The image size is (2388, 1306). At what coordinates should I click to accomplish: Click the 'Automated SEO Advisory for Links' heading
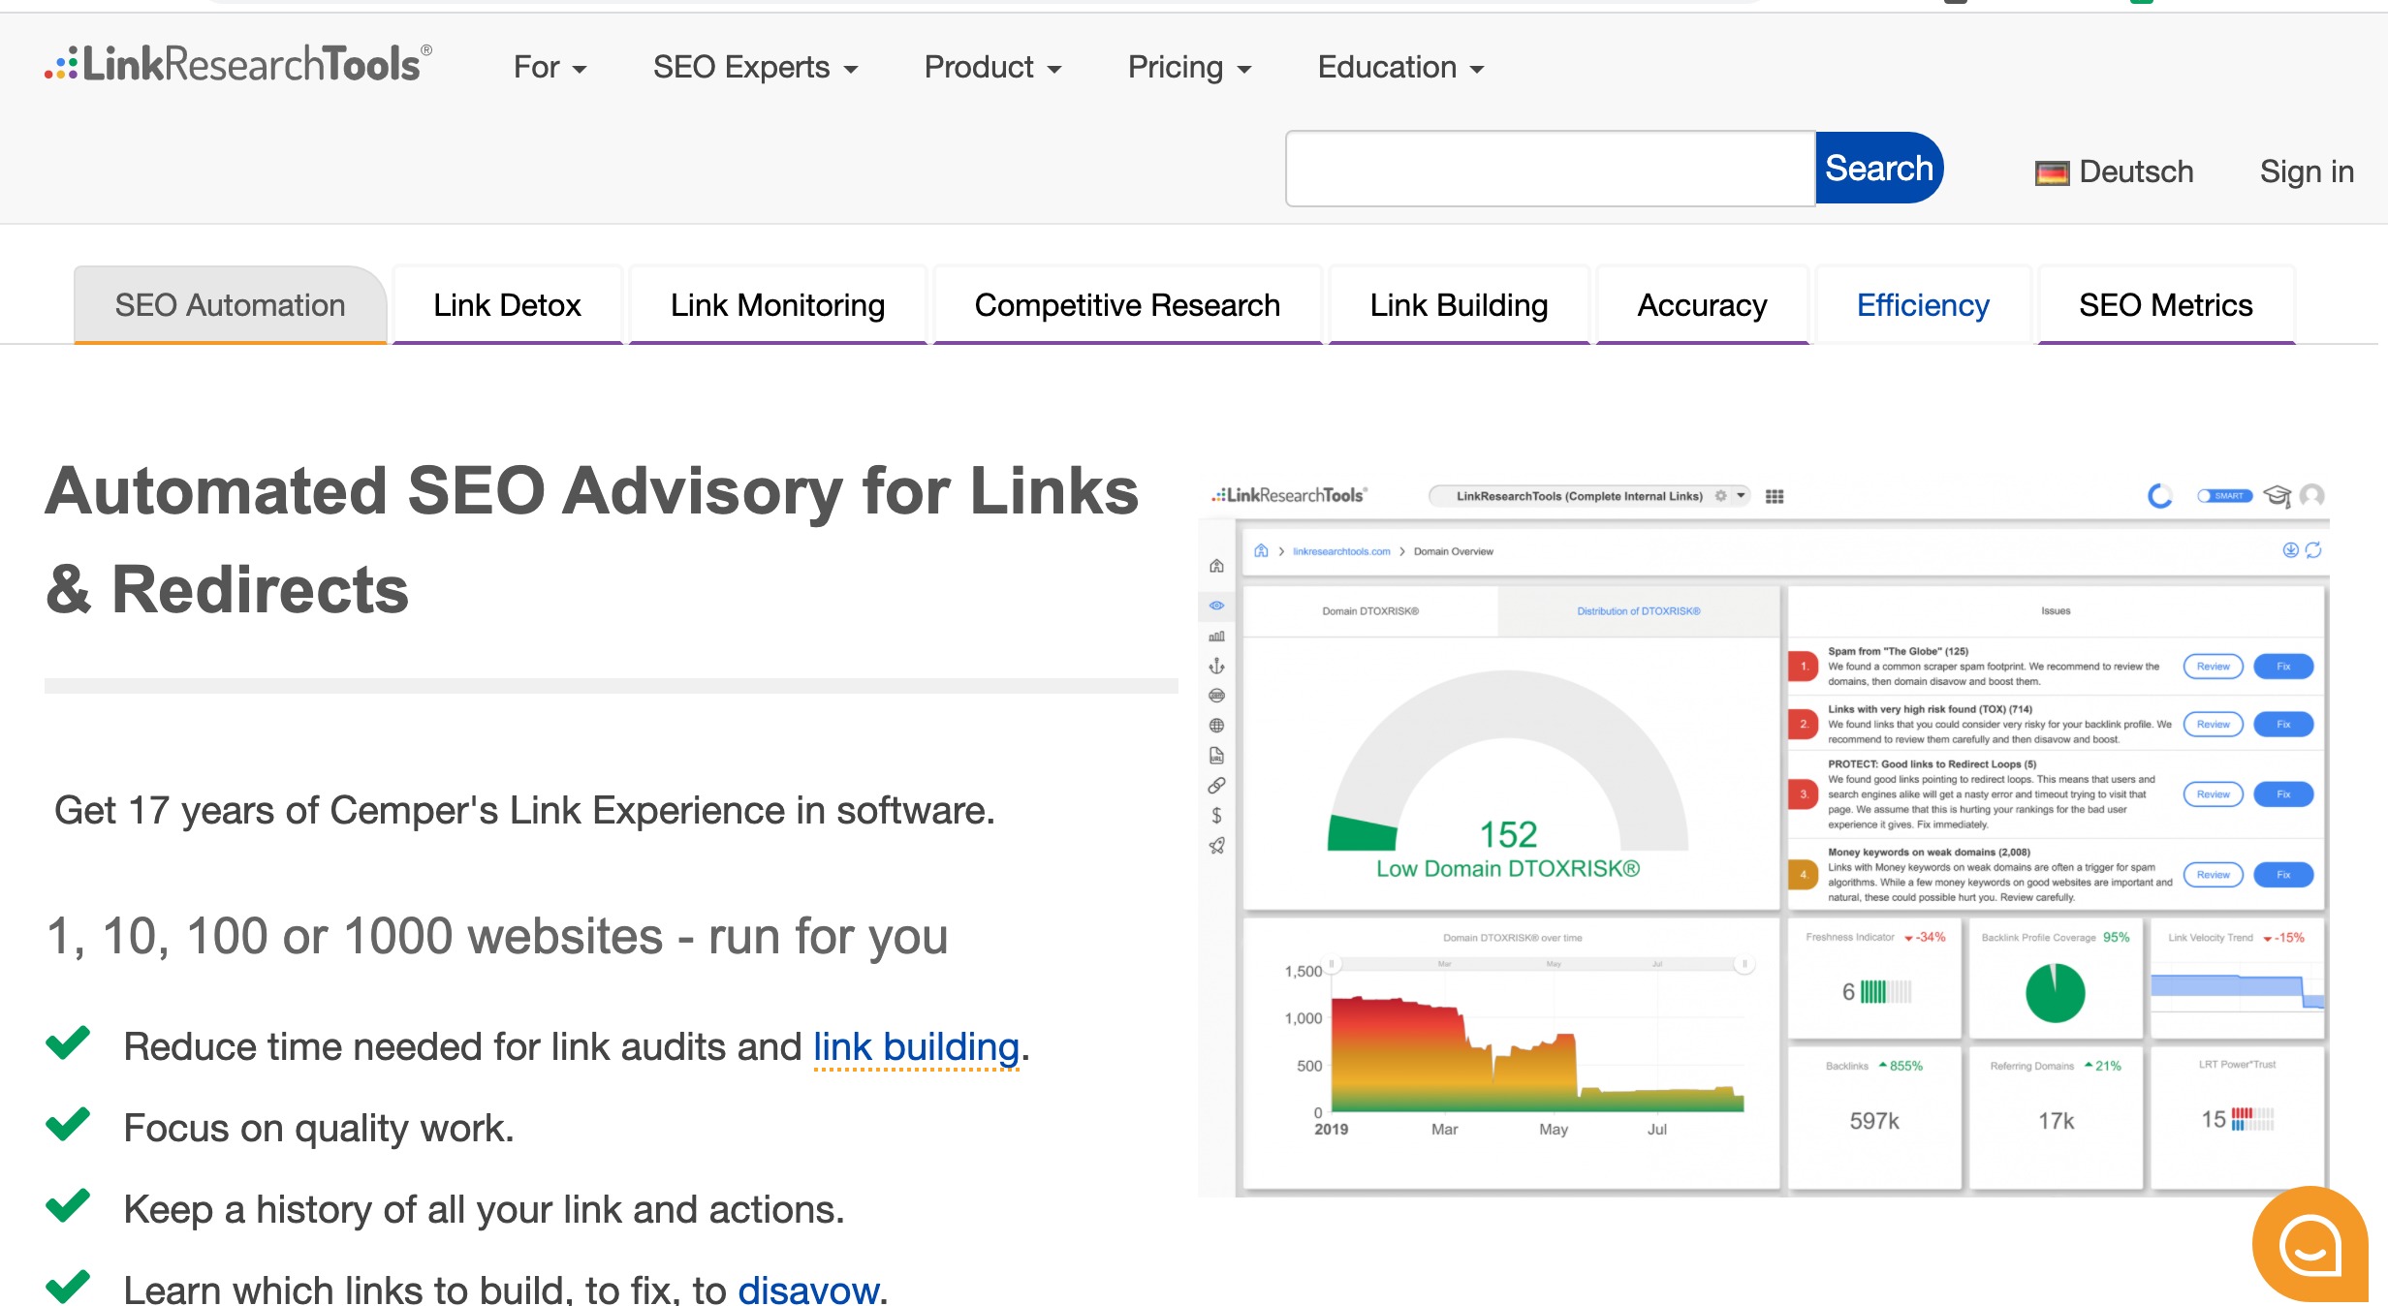click(x=591, y=540)
